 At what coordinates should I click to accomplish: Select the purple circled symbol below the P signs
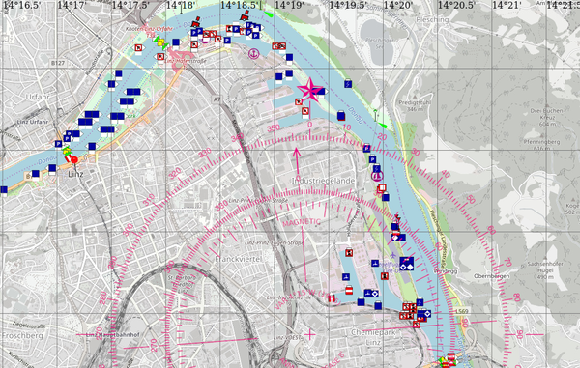[x=377, y=176]
